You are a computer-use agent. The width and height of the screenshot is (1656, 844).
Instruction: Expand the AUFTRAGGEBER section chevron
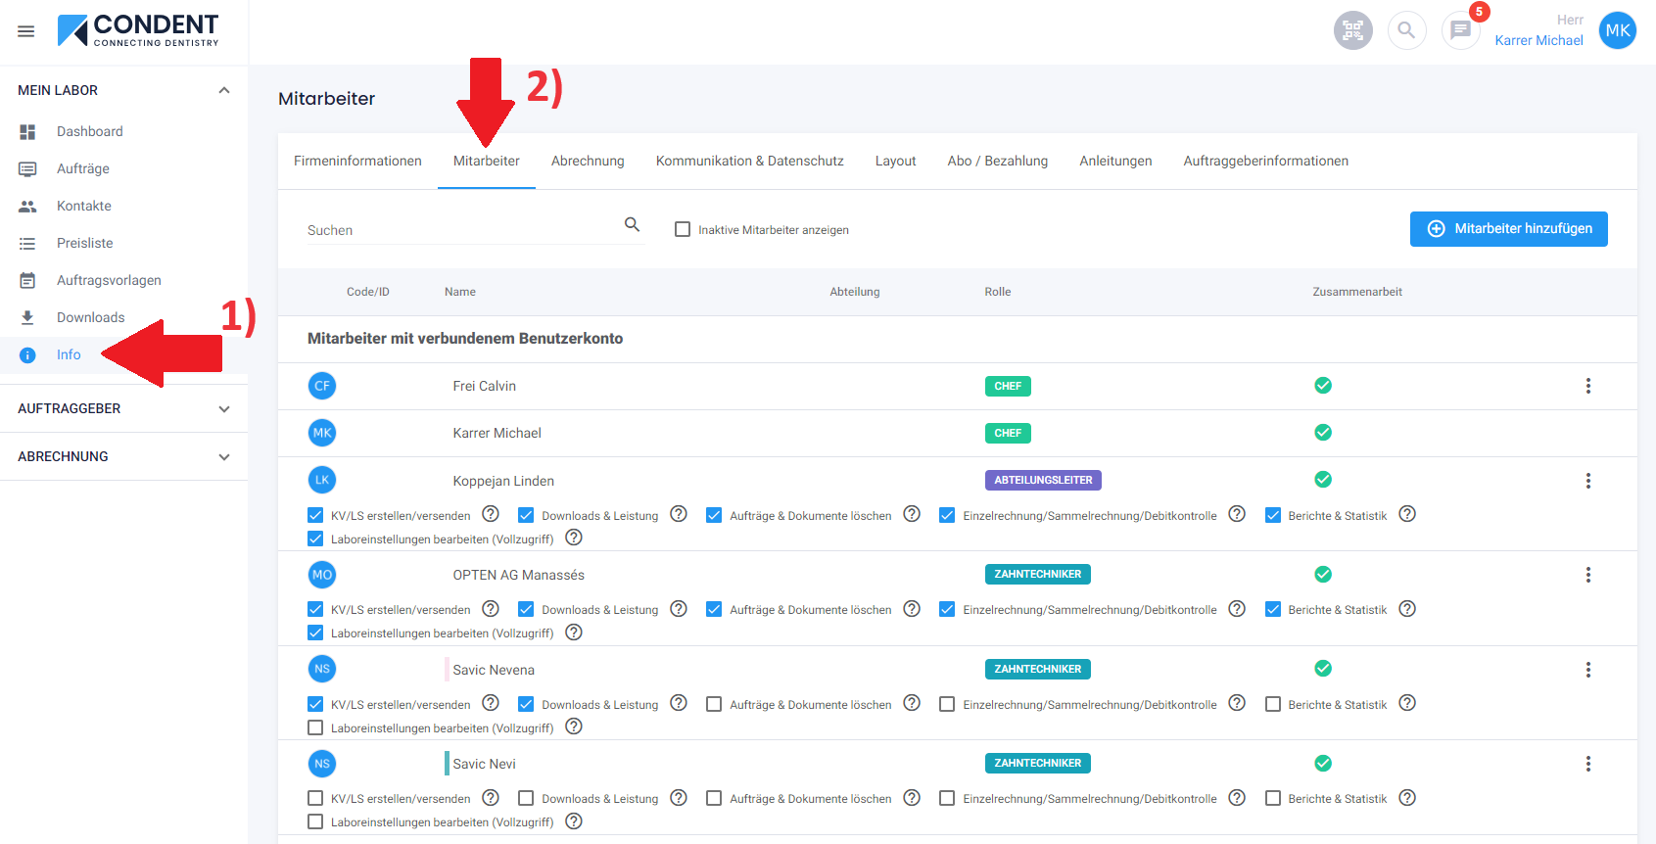pos(224,409)
